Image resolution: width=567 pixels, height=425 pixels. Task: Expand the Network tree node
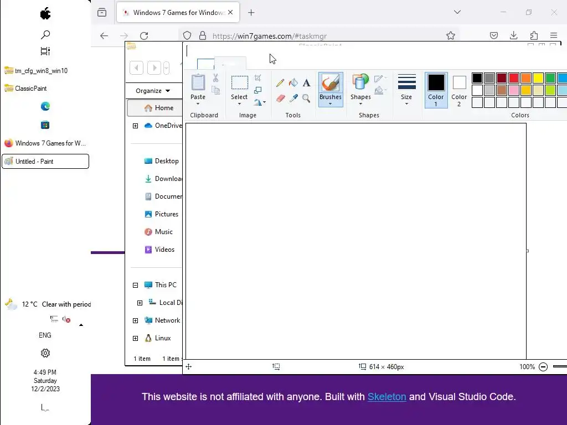pyautogui.click(x=135, y=320)
